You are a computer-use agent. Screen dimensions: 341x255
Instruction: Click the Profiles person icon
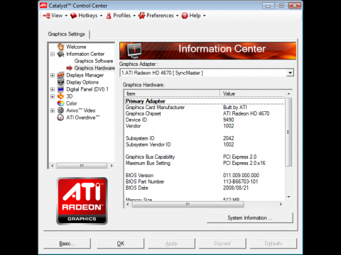(109, 16)
